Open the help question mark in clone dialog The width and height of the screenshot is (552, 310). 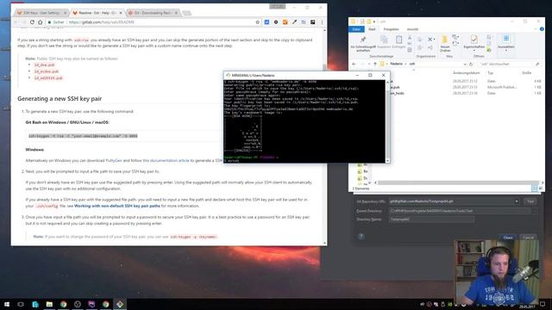pos(361,236)
